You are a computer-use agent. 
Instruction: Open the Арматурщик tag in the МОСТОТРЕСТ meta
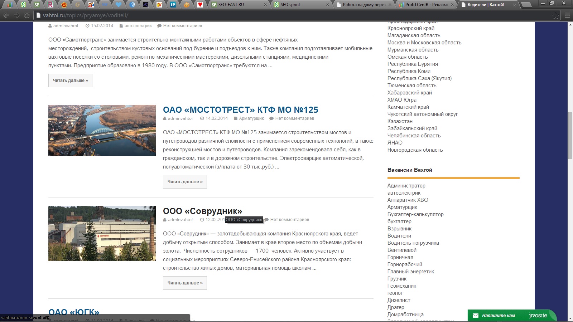pyautogui.click(x=251, y=118)
